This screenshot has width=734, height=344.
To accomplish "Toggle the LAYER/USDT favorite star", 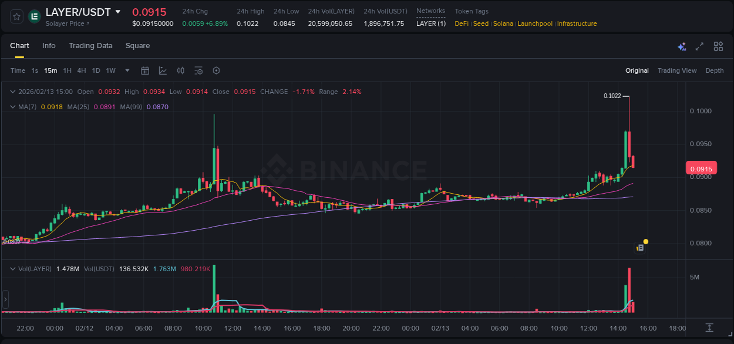I will pyautogui.click(x=16, y=16).
